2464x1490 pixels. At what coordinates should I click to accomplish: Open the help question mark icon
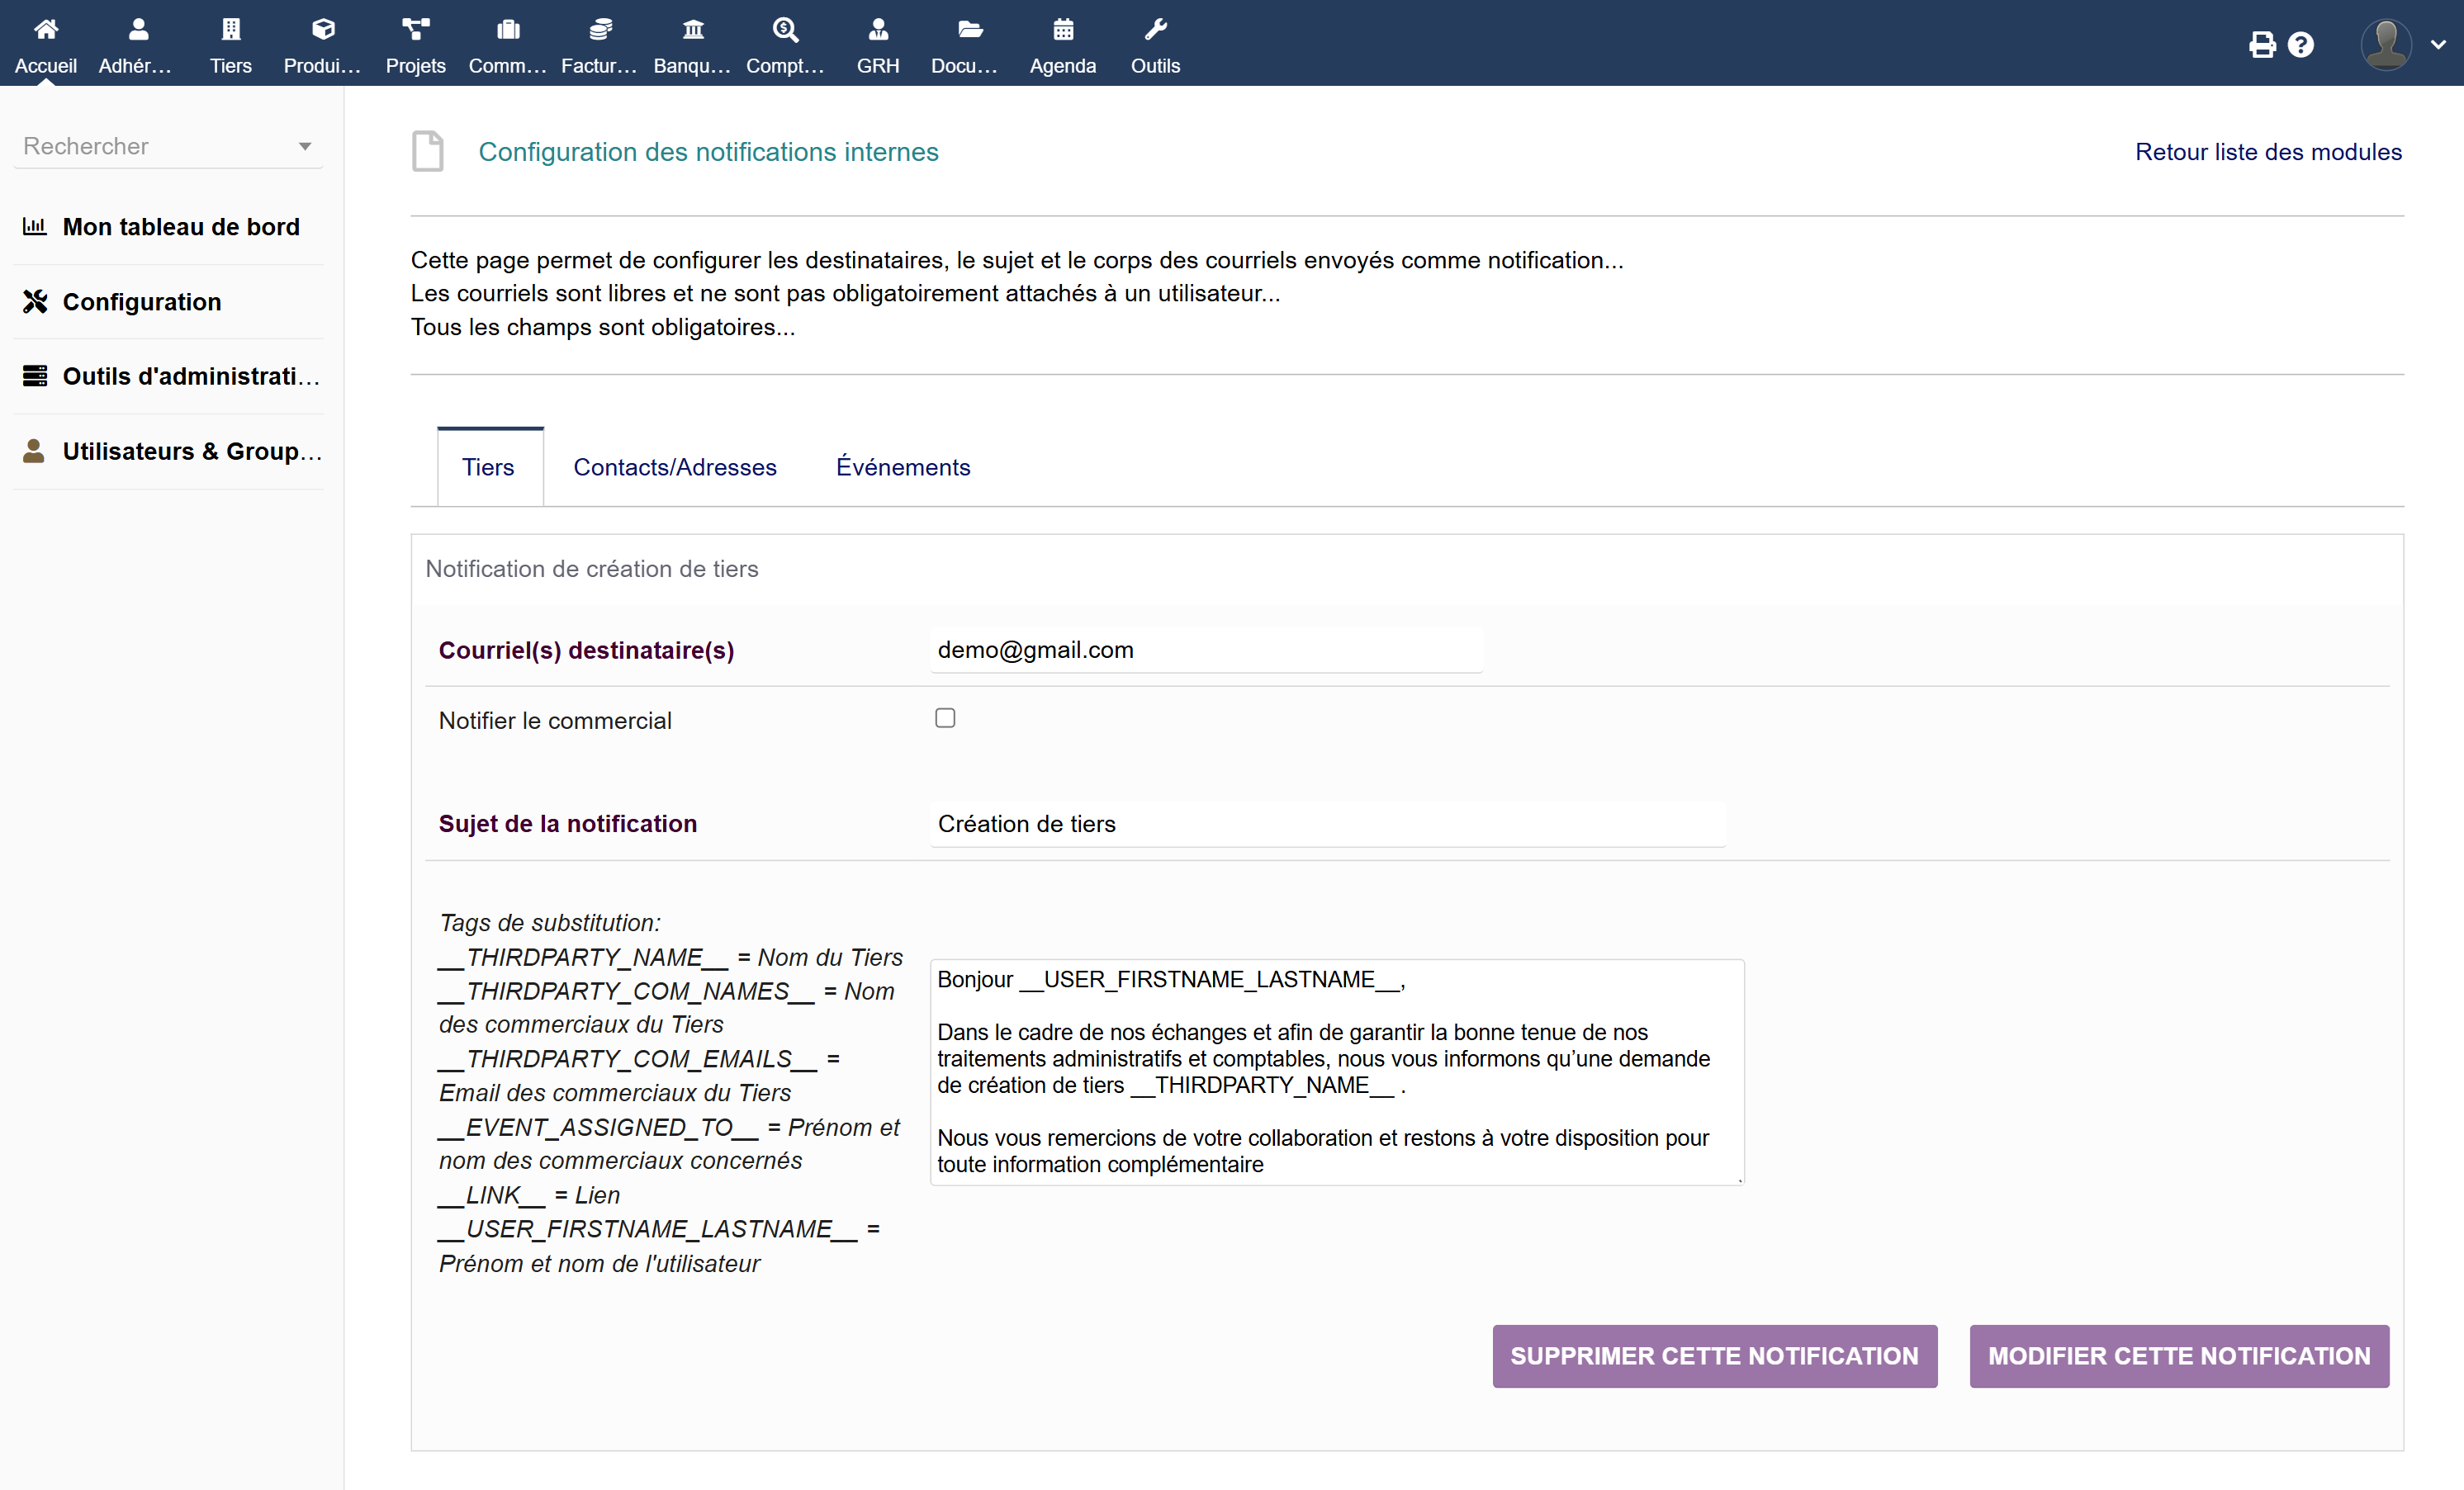pos(2301,45)
